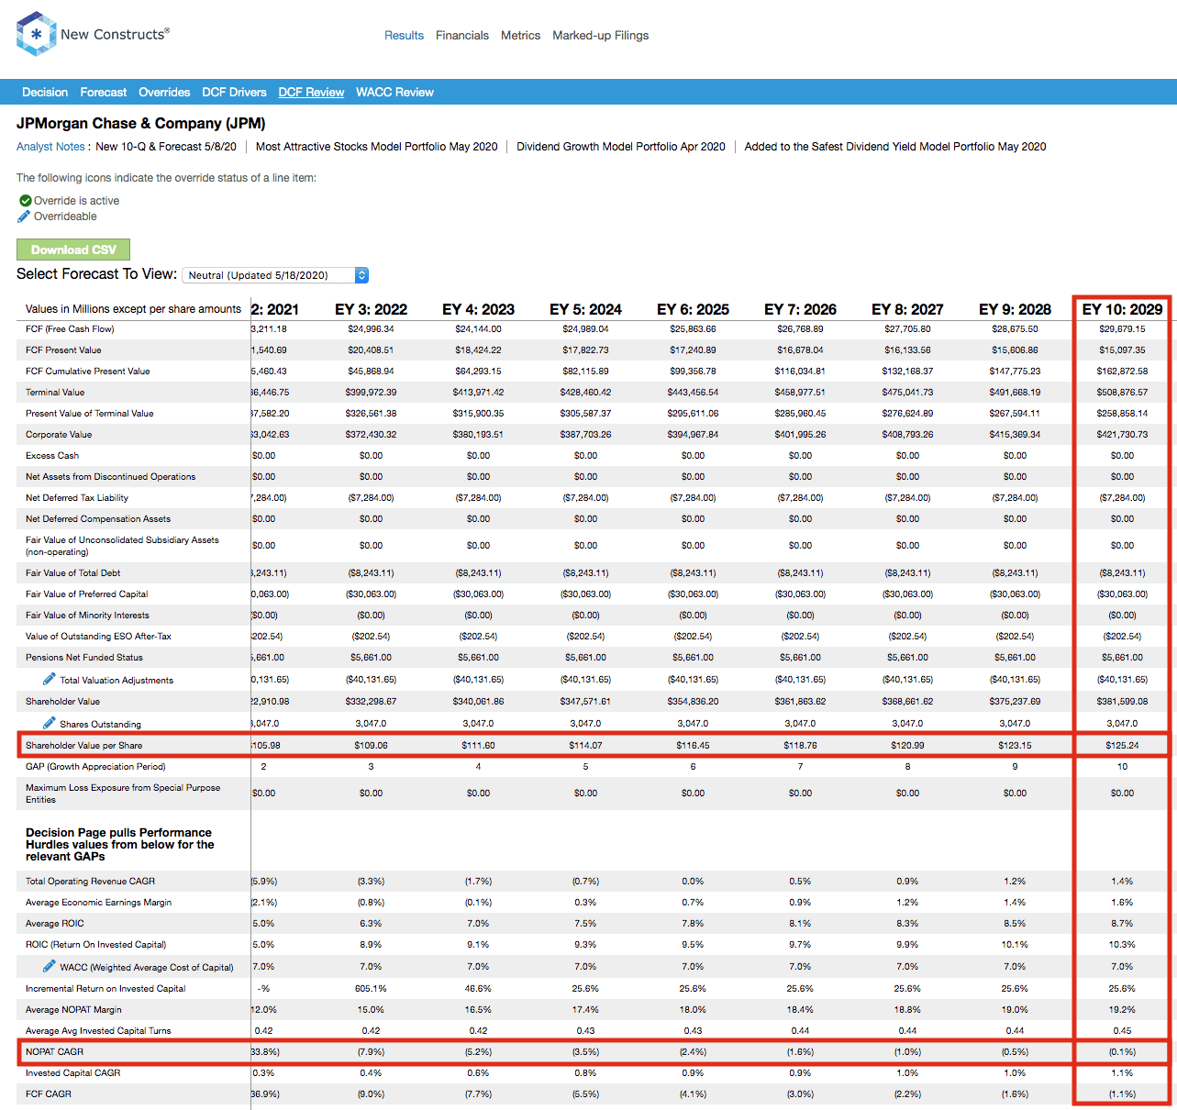Click the 'Invested Capital CAGR' row label
This screenshot has height=1110, width=1177.
click(x=73, y=1073)
